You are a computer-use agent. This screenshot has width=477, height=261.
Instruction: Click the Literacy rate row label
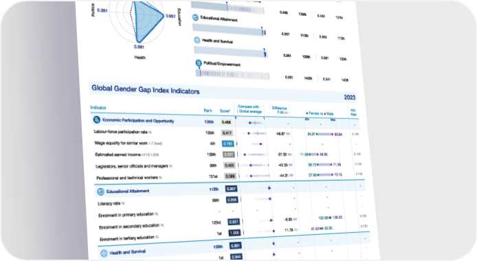click(x=111, y=203)
